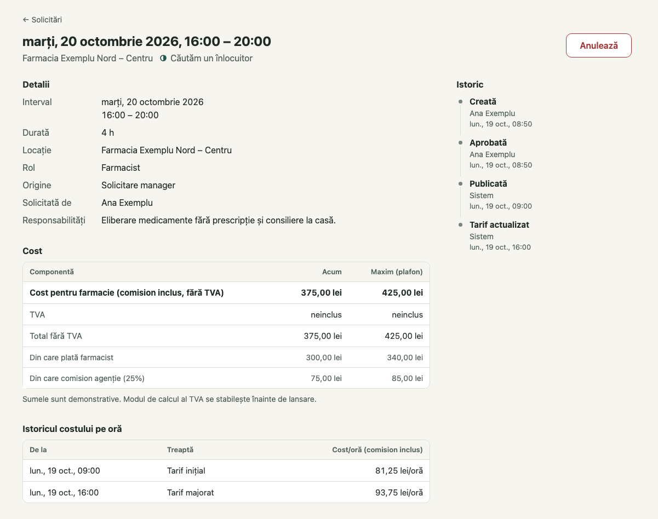Click the timestamp lun., 19 oct., 08:50 under Creată
The height and width of the screenshot is (519, 658).
[501, 124]
